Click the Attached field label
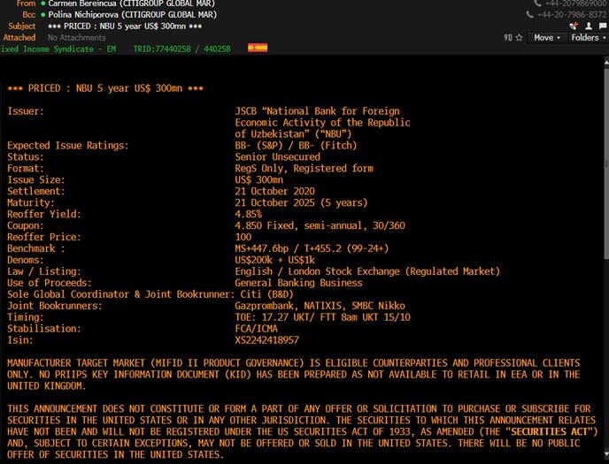Viewport: 609px width, 464px height. [x=19, y=38]
